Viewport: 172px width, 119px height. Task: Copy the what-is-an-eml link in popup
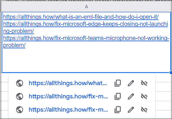coord(118,83)
